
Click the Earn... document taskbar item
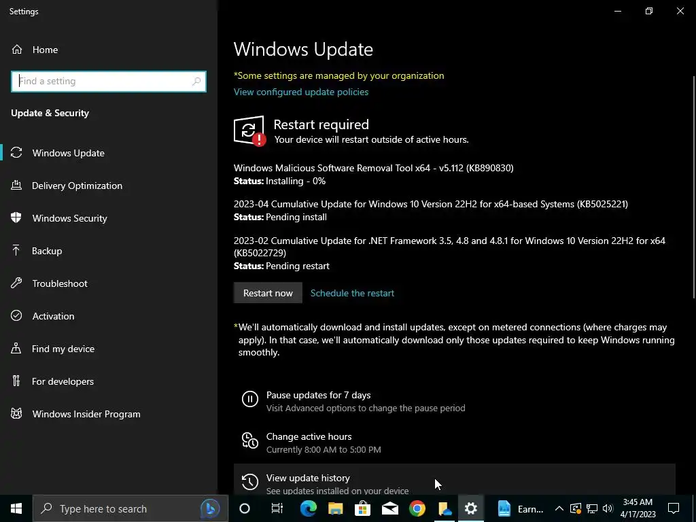coord(520,508)
